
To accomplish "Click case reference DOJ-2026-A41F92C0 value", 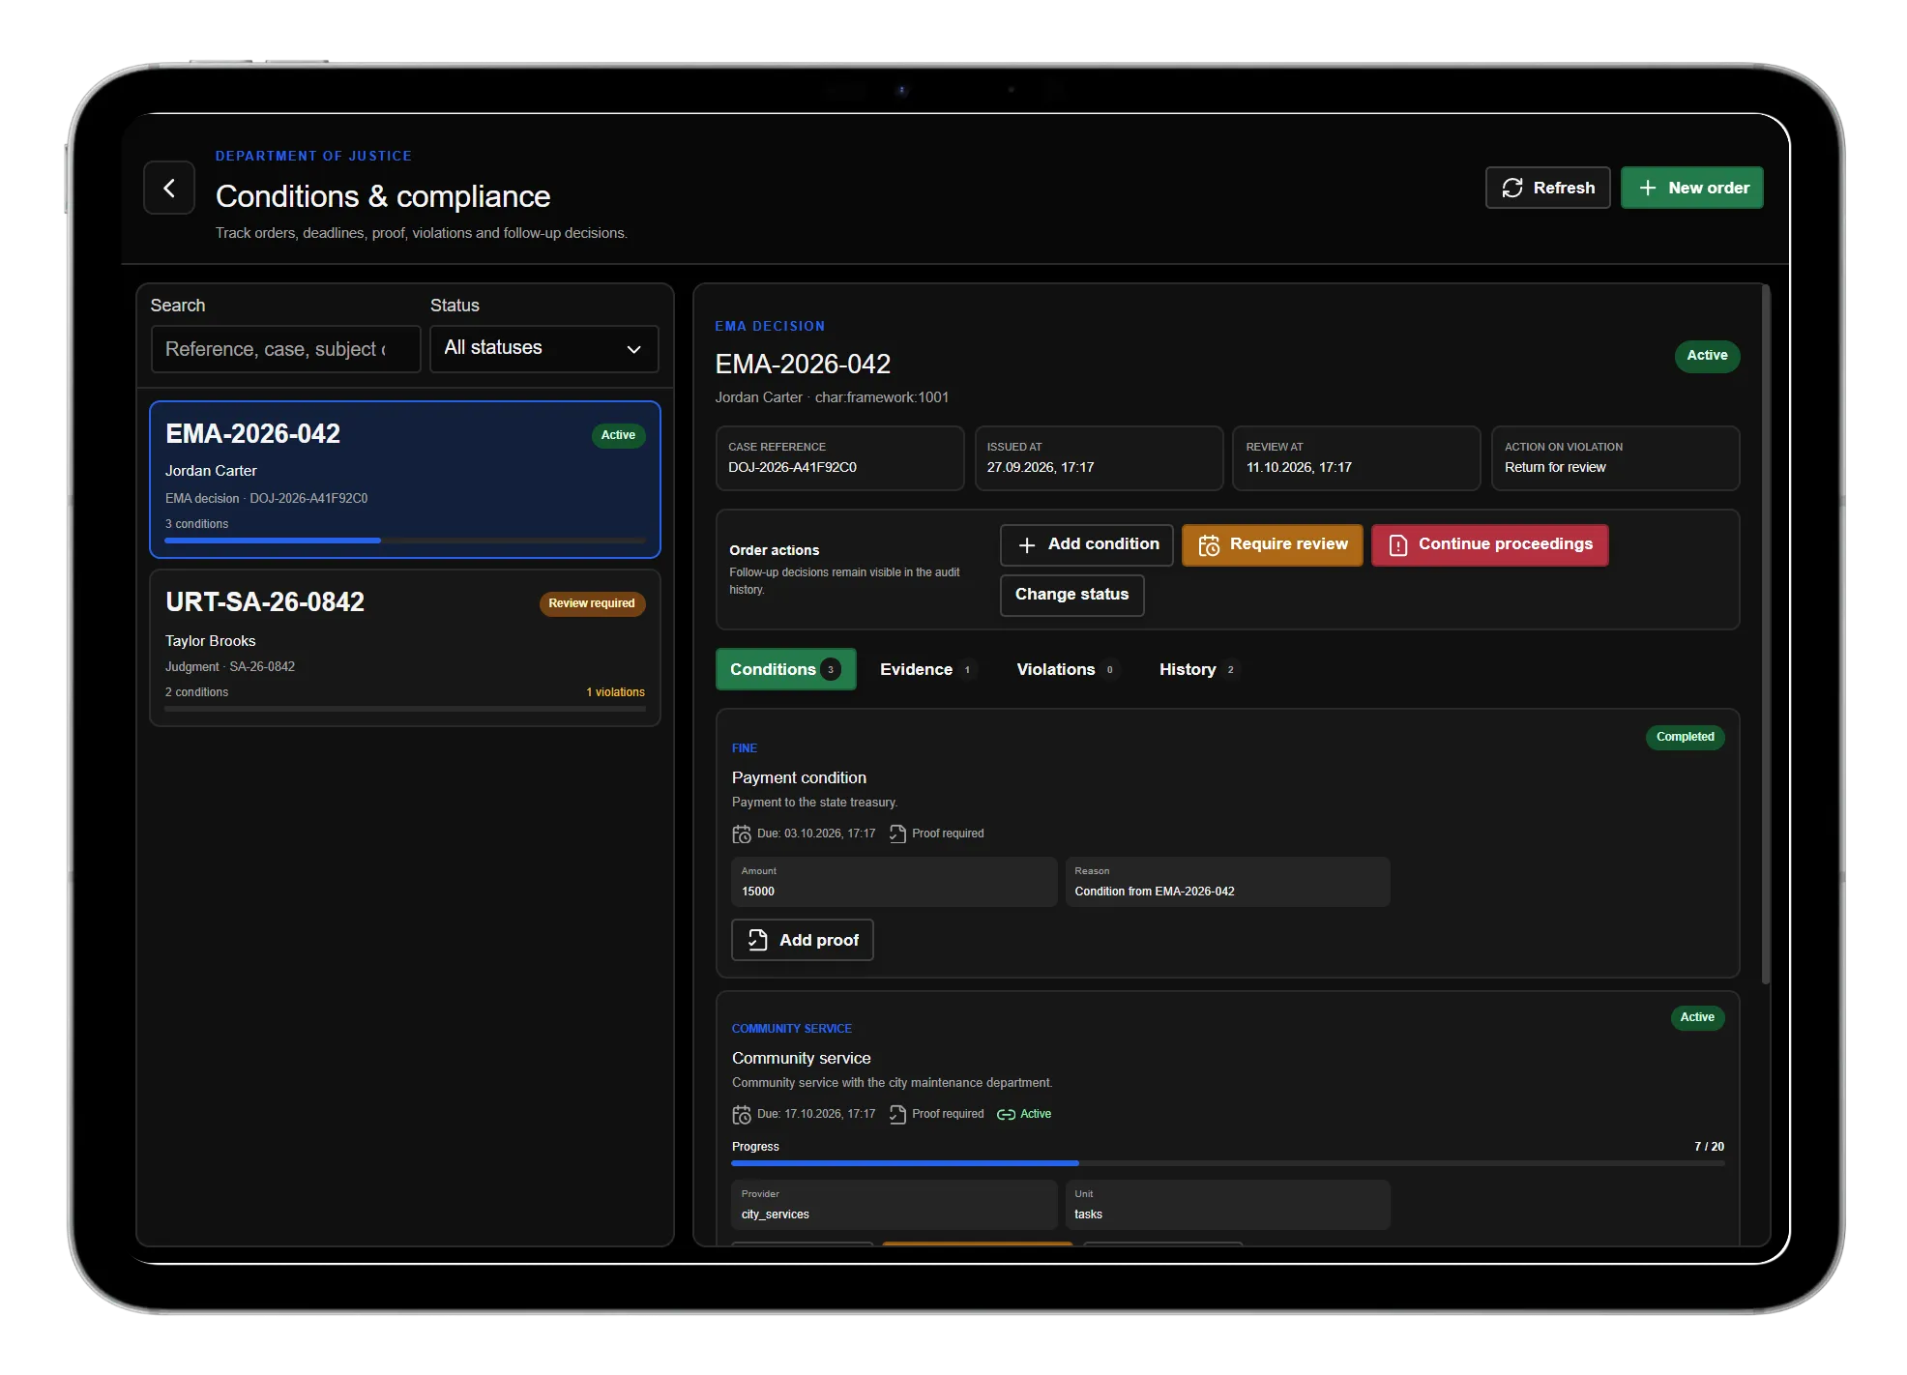I will tap(792, 467).
